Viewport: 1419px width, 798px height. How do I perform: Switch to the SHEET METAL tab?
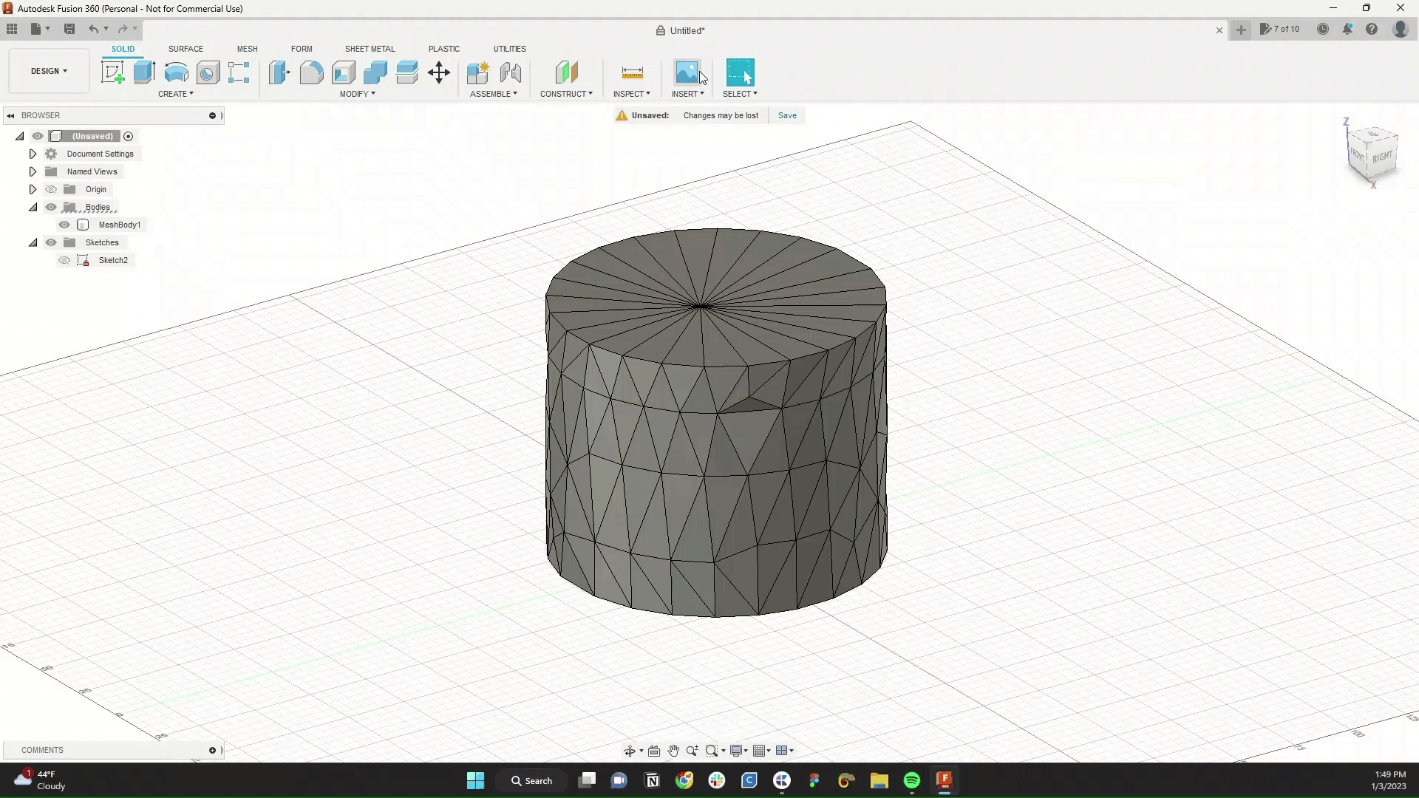370,49
